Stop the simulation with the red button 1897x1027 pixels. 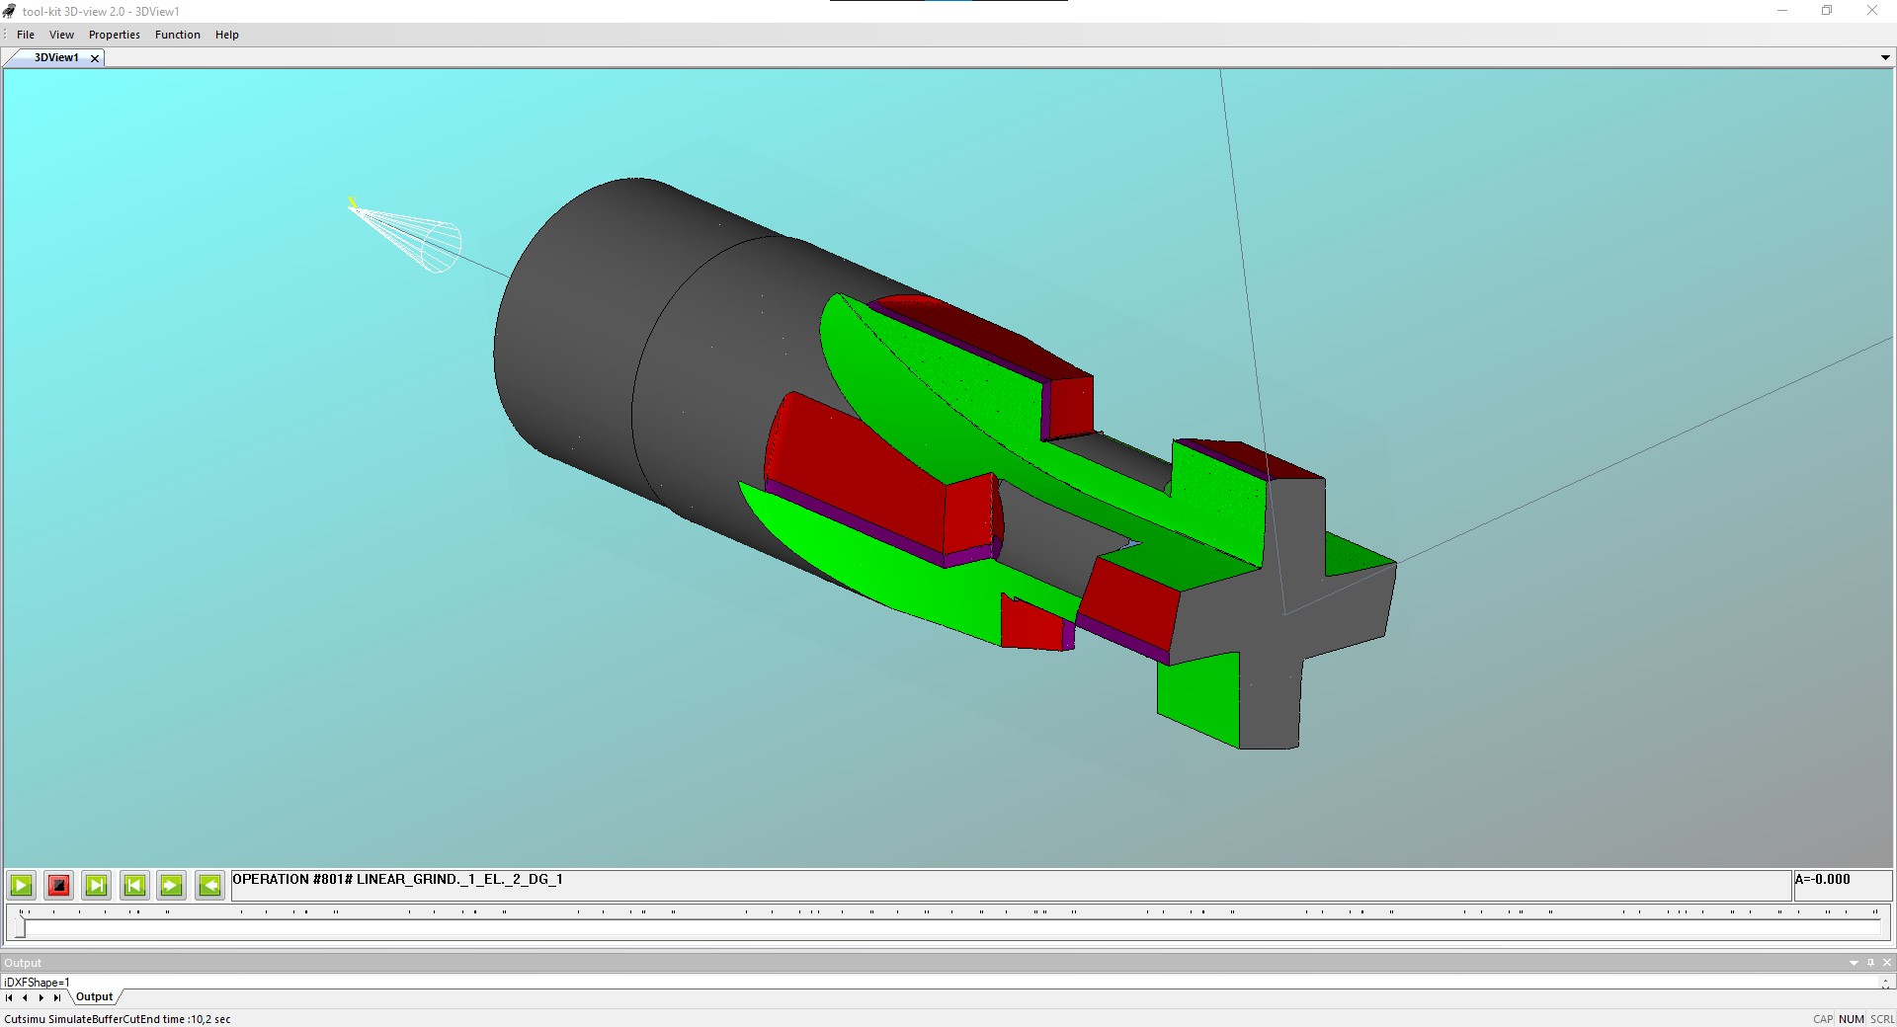coord(59,885)
